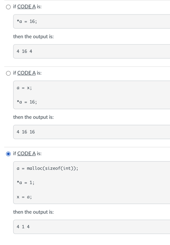The image size is (170, 245).
Task: Click the word 'malloc' in the third code block
Action: [35, 168]
